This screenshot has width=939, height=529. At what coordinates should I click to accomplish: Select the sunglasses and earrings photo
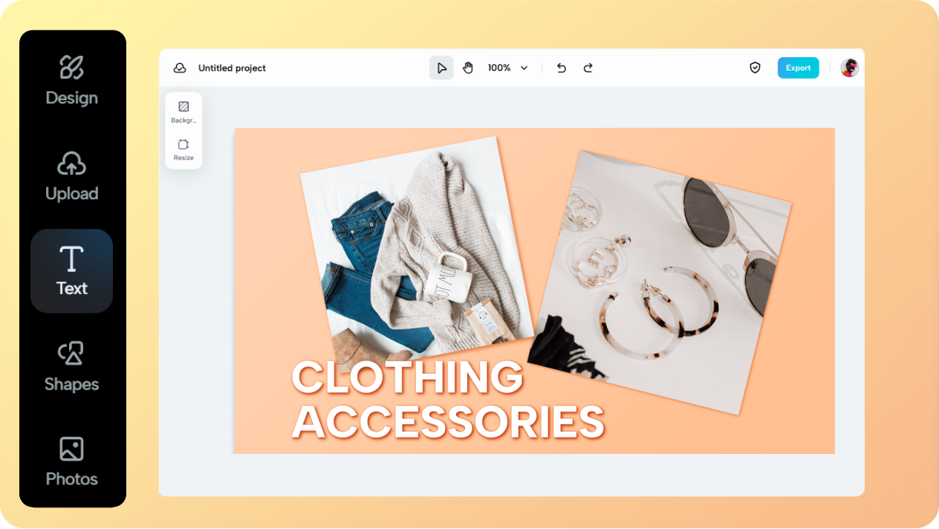[661, 275]
